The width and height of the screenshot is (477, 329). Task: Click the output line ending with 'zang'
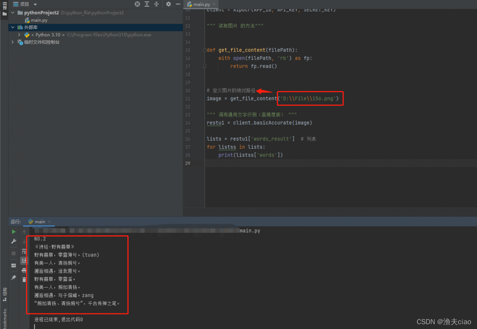click(x=64, y=295)
